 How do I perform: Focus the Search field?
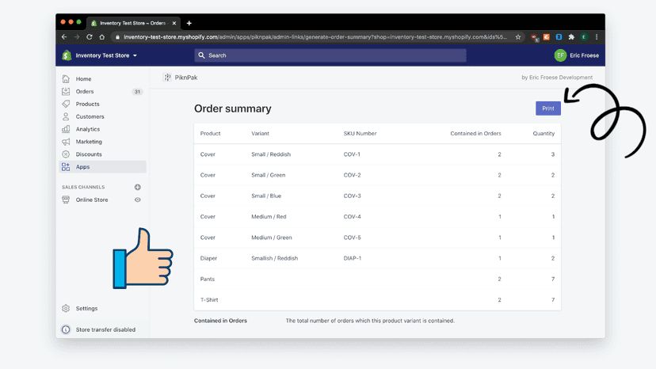[330, 55]
